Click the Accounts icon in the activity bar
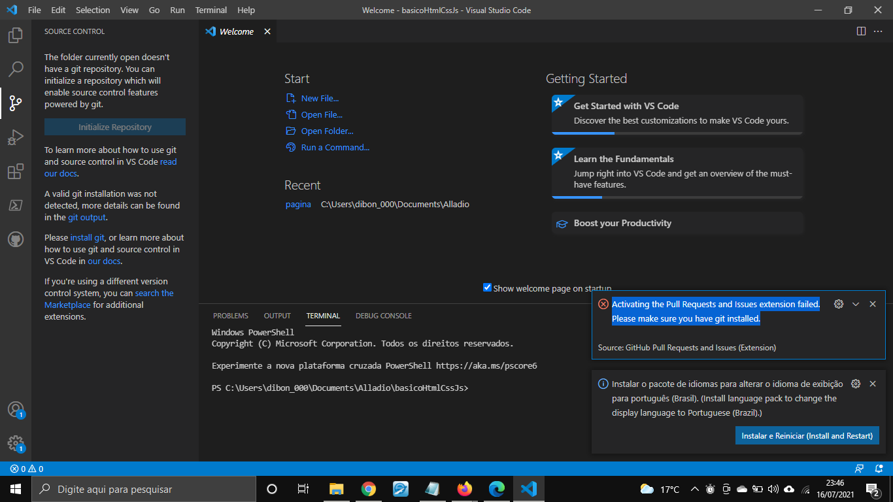 pyautogui.click(x=15, y=409)
